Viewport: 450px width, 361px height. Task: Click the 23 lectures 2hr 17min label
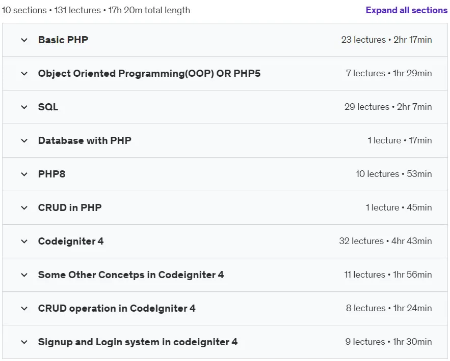click(x=386, y=40)
